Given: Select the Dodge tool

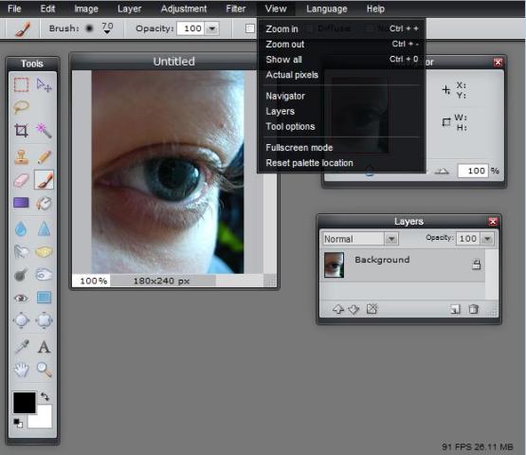Looking at the screenshot, I should pyautogui.click(x=22, y=275).
